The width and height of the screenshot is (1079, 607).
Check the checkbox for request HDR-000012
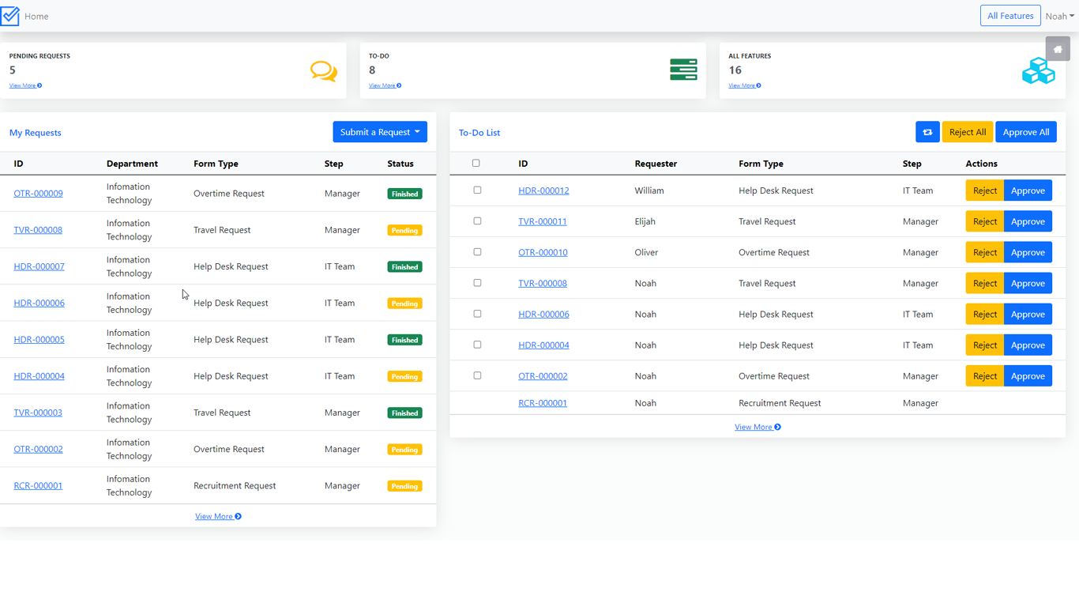pyautogui.click(x=477, y=190)
